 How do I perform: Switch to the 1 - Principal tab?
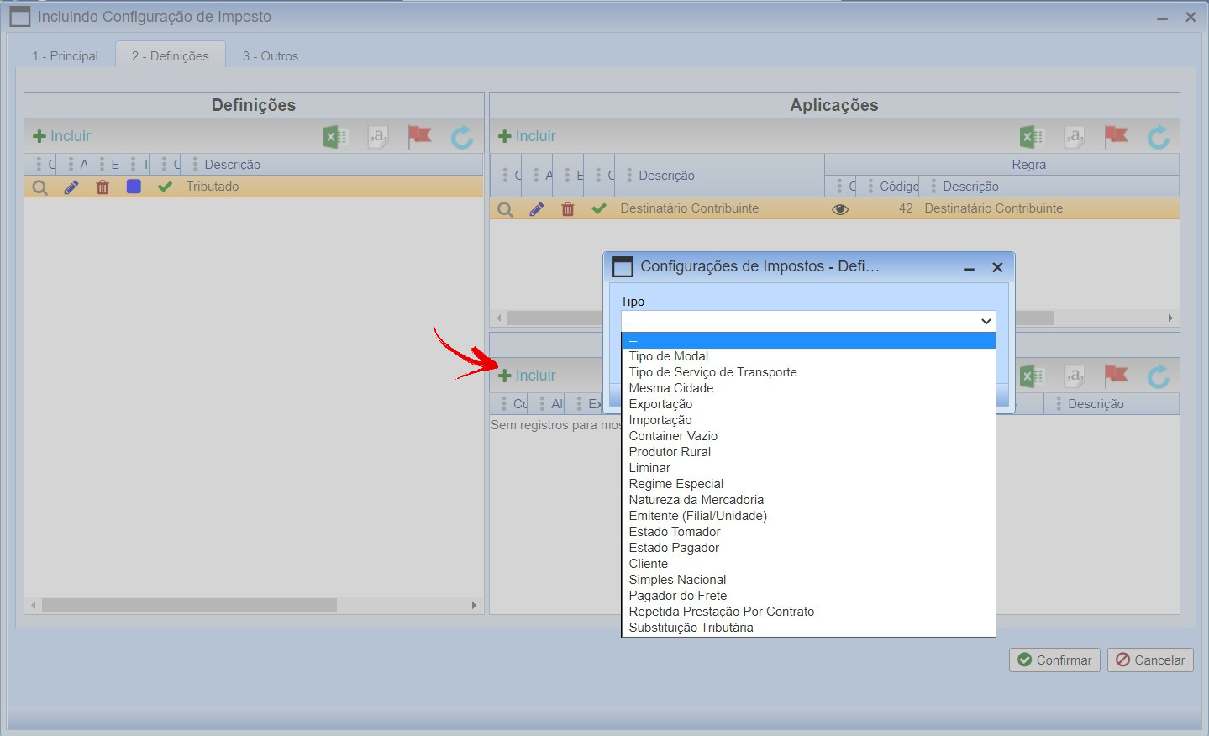[66, 56]
